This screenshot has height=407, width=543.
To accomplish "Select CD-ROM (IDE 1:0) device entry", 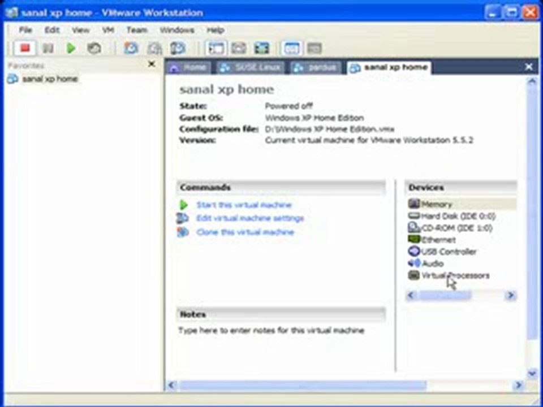I will (x=456, y=228).
